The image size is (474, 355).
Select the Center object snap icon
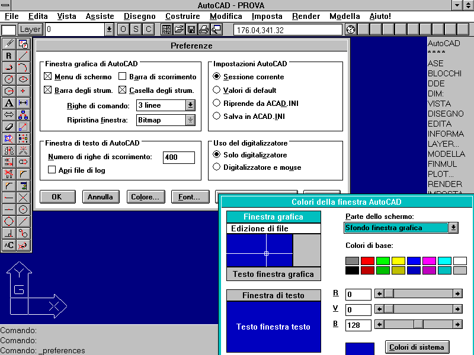[23, 209]
